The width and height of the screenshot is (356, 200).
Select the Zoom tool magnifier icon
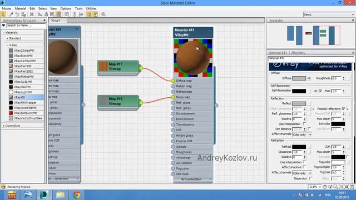[330, 187]
